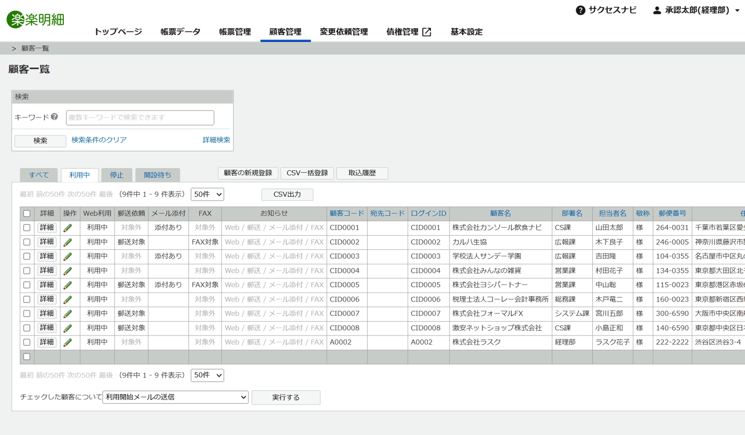Viewport: 745px width, 435px height.
Task: Click the 楽楽明細 logo
Action: 36,20
